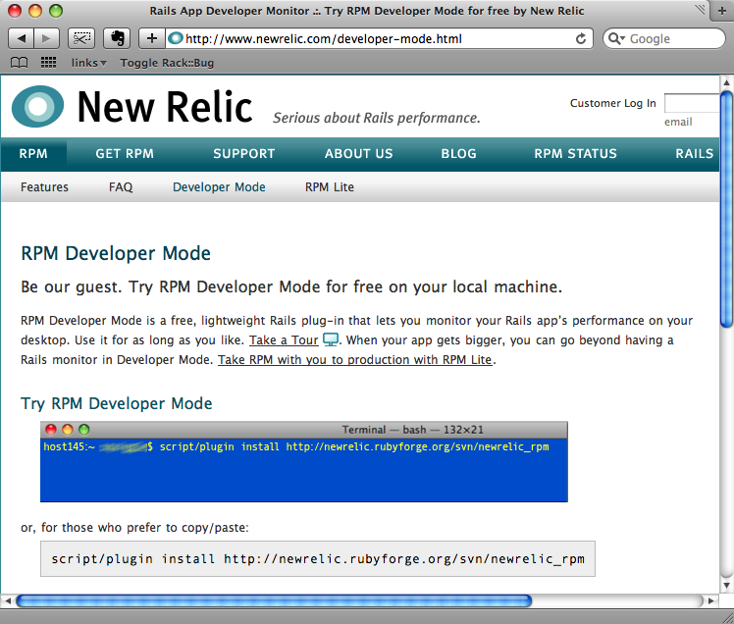Click the Evernote elephant toolbar icon
Screen dimensions: 734x624
[117, 38]
